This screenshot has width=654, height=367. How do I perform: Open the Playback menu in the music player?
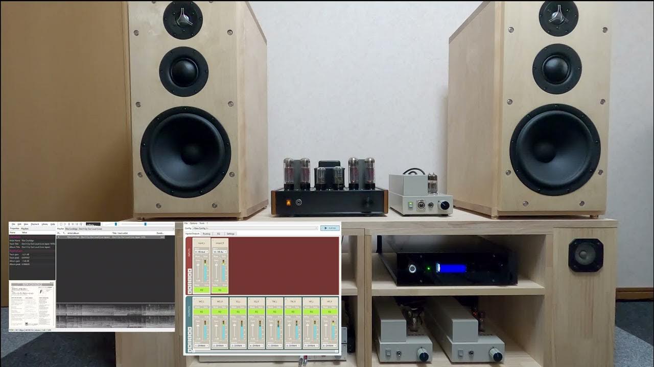pyautogui.click(x=35, y=224)
